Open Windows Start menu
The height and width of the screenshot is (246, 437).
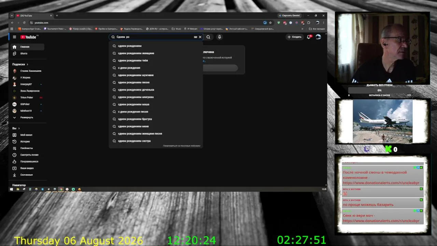click(11, 189)
